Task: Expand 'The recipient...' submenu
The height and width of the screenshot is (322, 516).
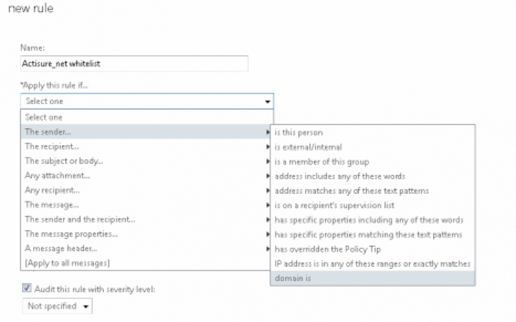Action: point(145,146)
